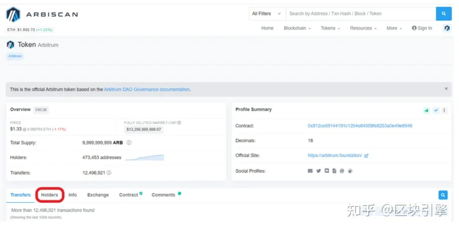Click the 12,496,921 transfers count value
459x229 pixels.
point(94,173)
